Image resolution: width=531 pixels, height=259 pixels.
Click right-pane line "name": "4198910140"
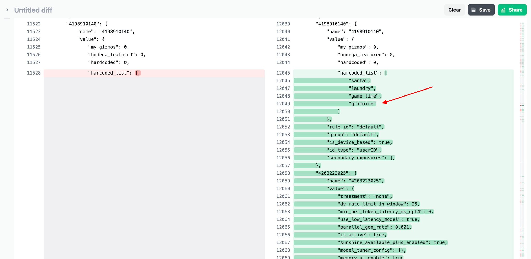coord(355,32)
